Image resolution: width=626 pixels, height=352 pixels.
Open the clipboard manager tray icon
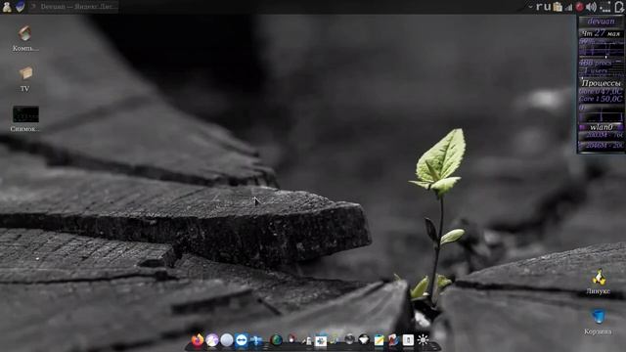[x=558, y=7]
